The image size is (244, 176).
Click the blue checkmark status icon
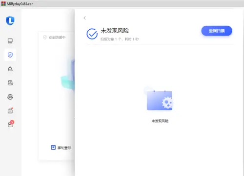coord(92,34)
